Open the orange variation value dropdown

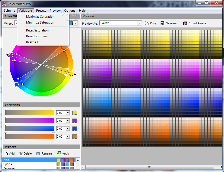tap(68, 137)
